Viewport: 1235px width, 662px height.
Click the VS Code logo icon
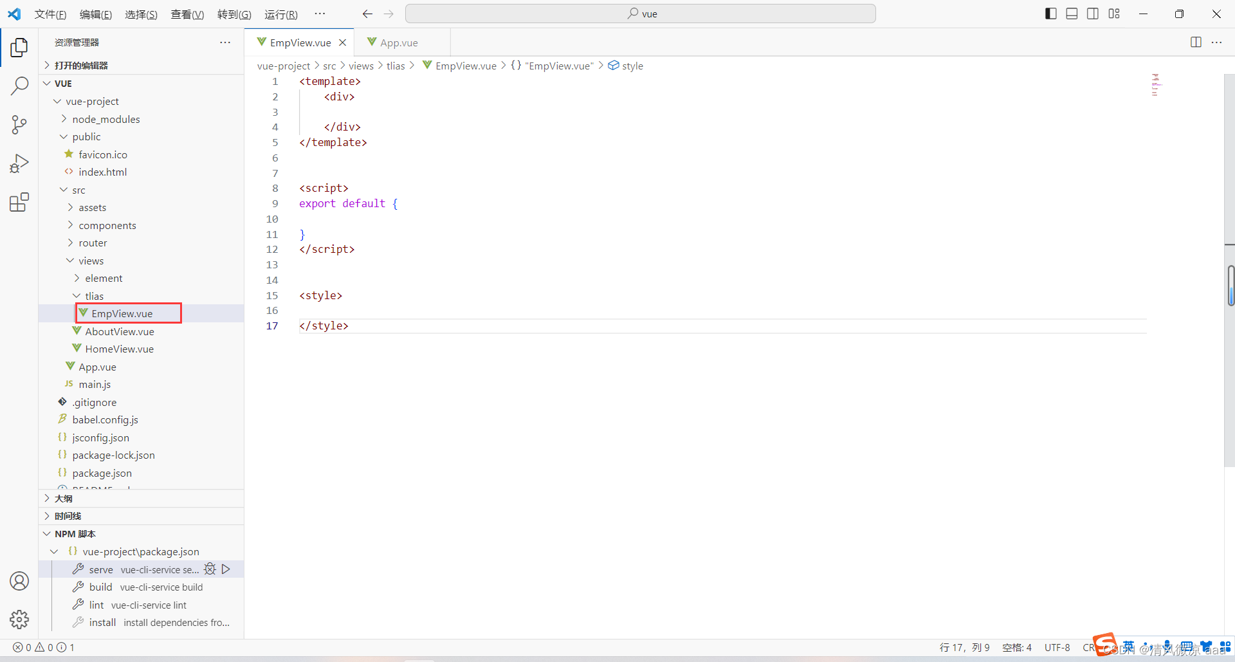[x=14, y=14]
